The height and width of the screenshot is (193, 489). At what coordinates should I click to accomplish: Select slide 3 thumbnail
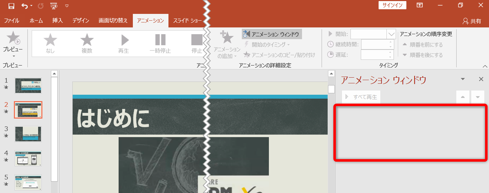click(x=28, y=134)
